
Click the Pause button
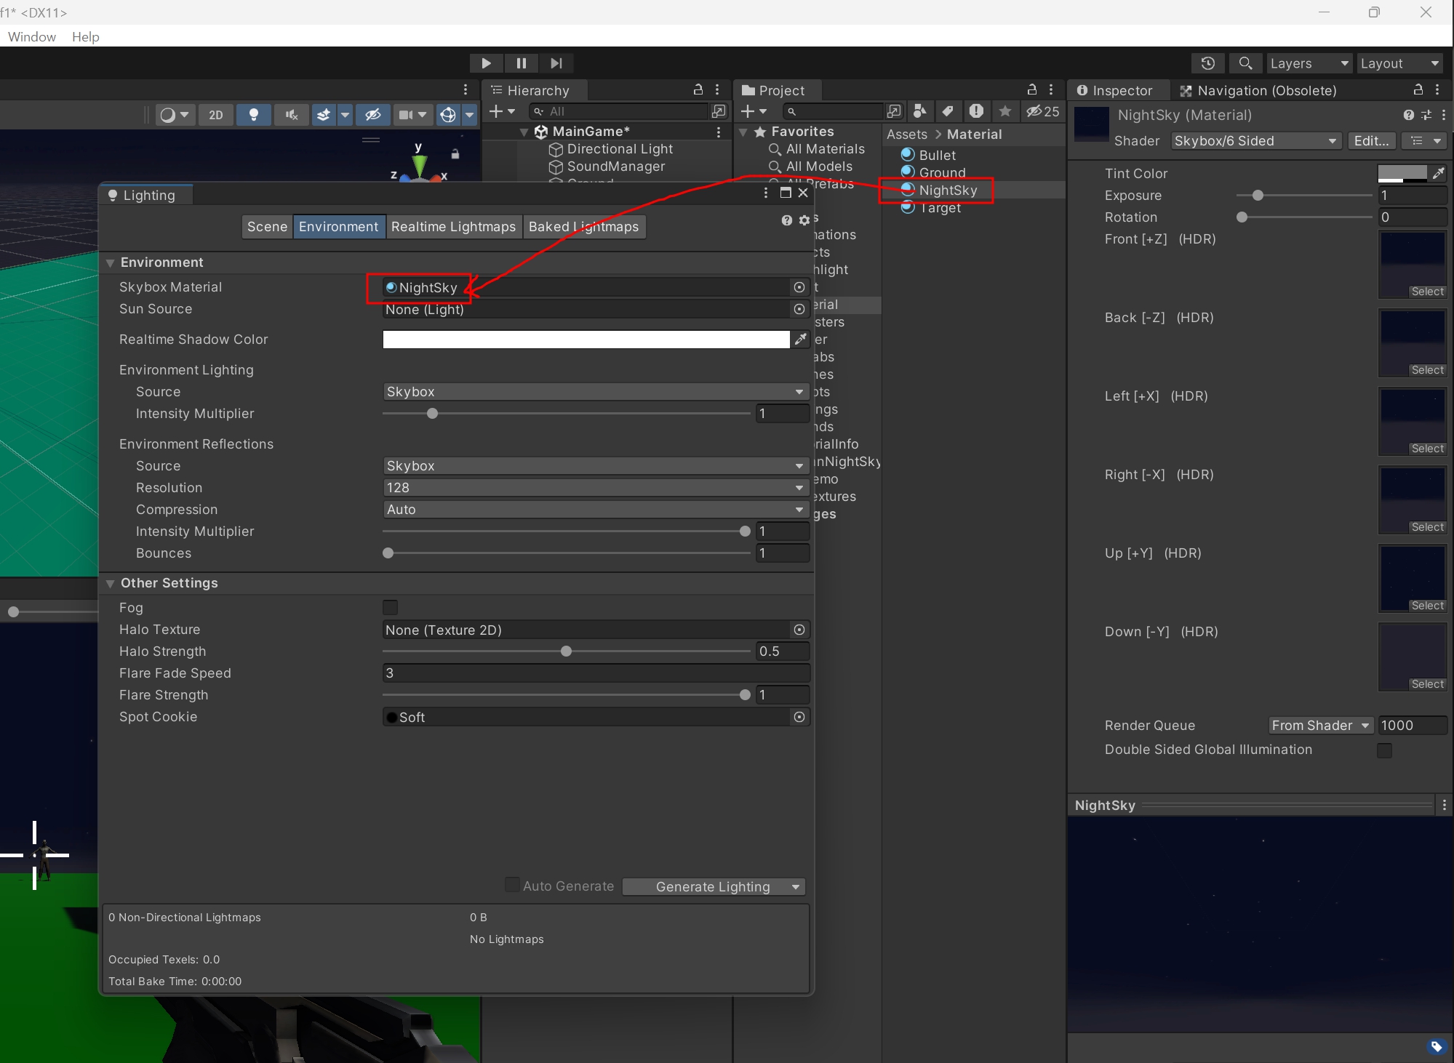click(x=521, y=63)
